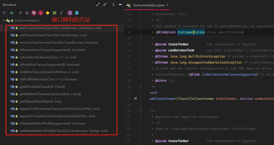Click the Structure panel title
This screenshot has height=145, width=274.
coord(9,5)
